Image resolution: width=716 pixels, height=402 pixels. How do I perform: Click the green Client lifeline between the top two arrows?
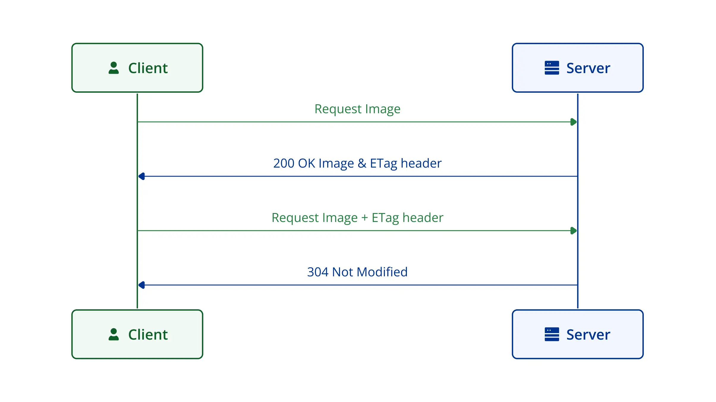pos(137,149)
